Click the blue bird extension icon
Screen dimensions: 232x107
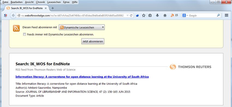(x=138, y=15)
